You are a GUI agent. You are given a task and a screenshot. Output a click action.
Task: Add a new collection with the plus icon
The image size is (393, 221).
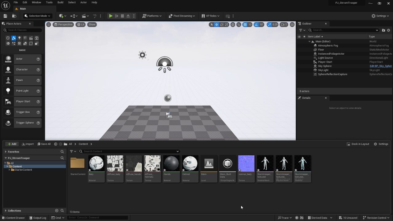(56, 211)
